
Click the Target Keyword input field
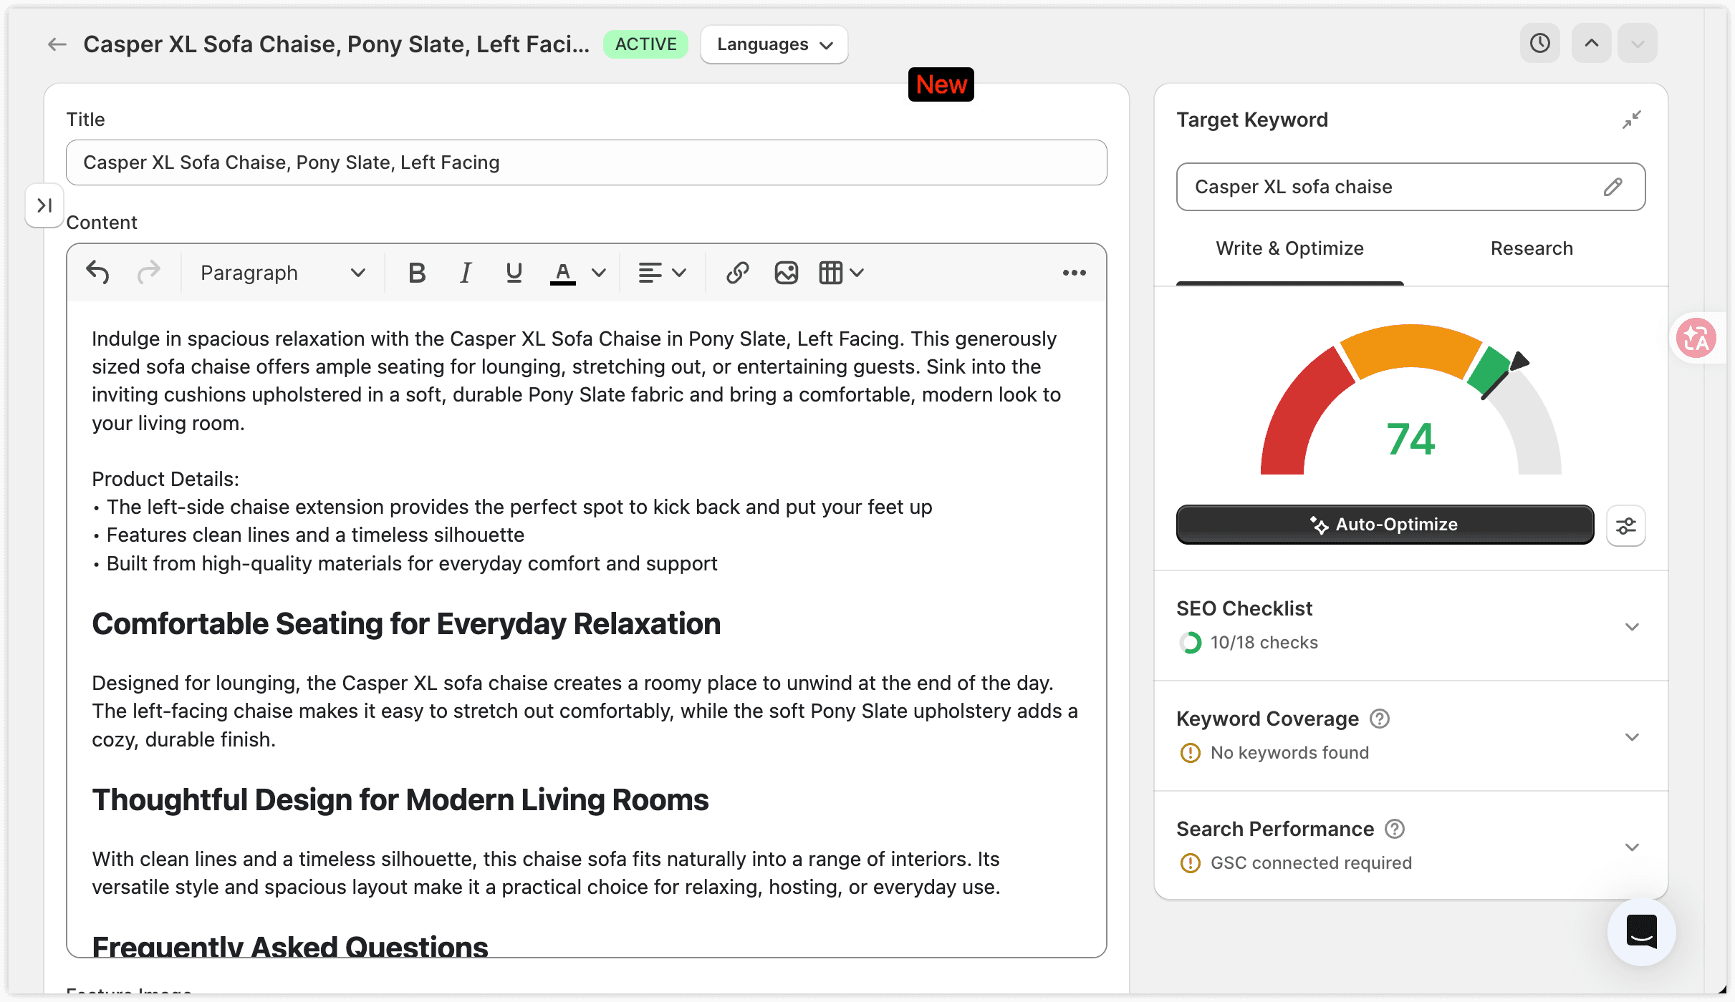pyautogui.click(x=1410, y=187)
